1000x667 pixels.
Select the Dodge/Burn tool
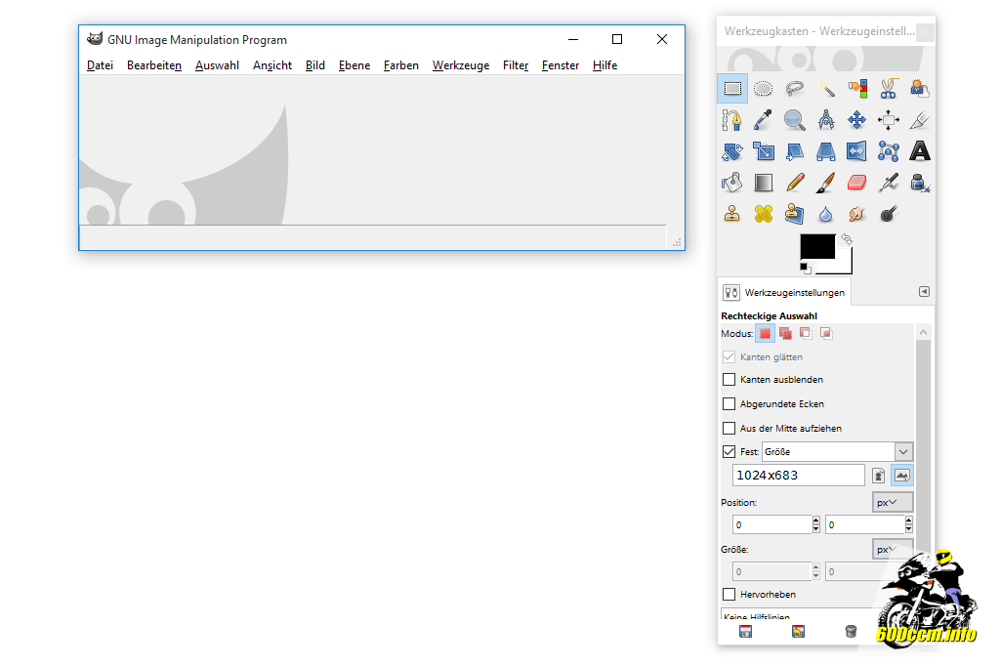889,214
